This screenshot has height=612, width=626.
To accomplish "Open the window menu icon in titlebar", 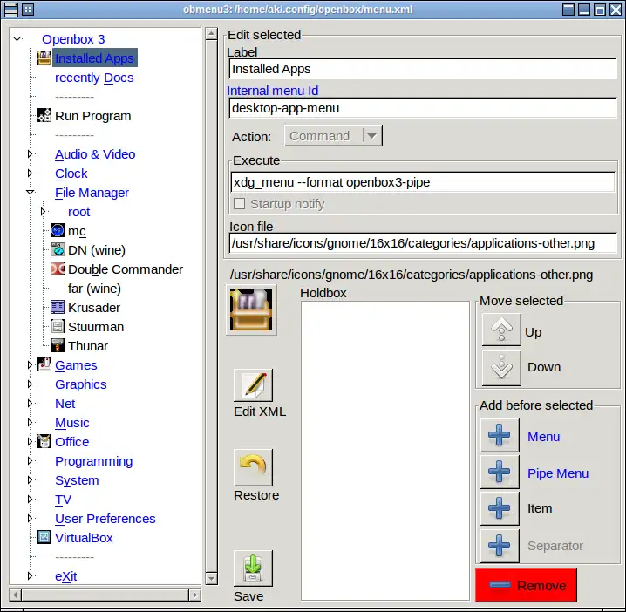I will click(x=11, y=10).
